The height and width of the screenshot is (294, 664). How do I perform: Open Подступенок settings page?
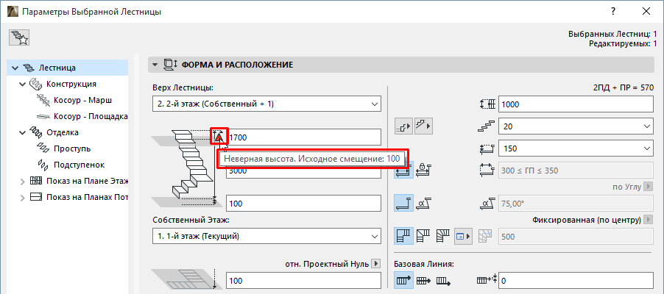[79, 165]
